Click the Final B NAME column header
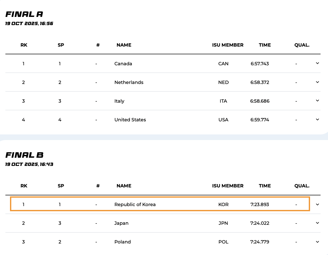 124,186
